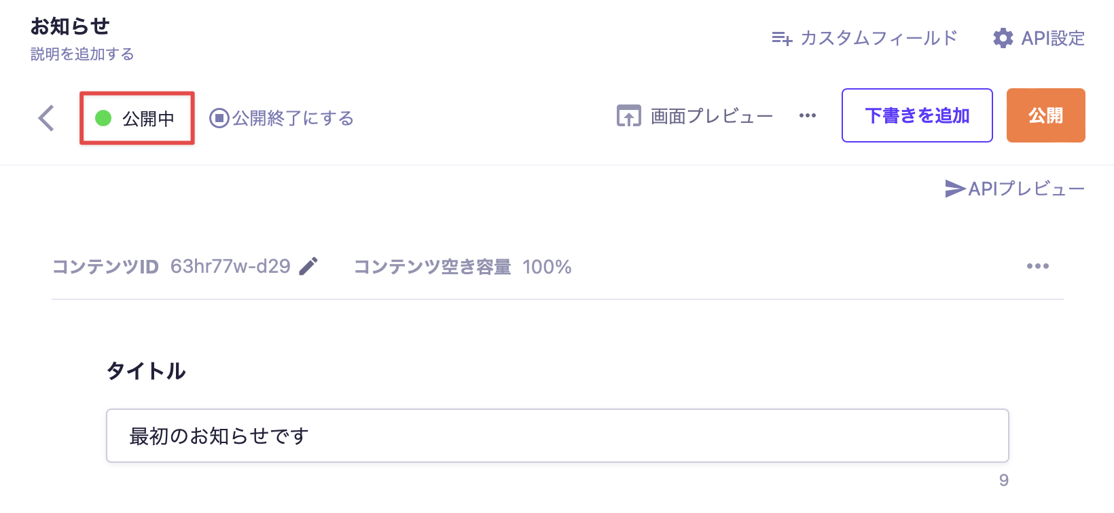
Task: Click the gear icon beside API設定
Action: coord(1003,38)
